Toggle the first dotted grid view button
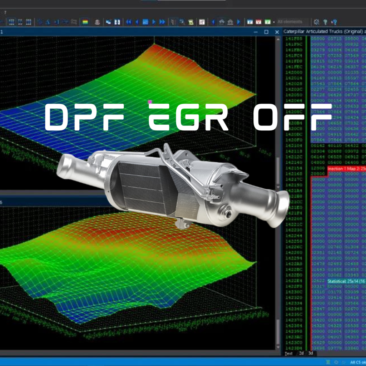This screenshot has width=366, height=366. point(11,22)
